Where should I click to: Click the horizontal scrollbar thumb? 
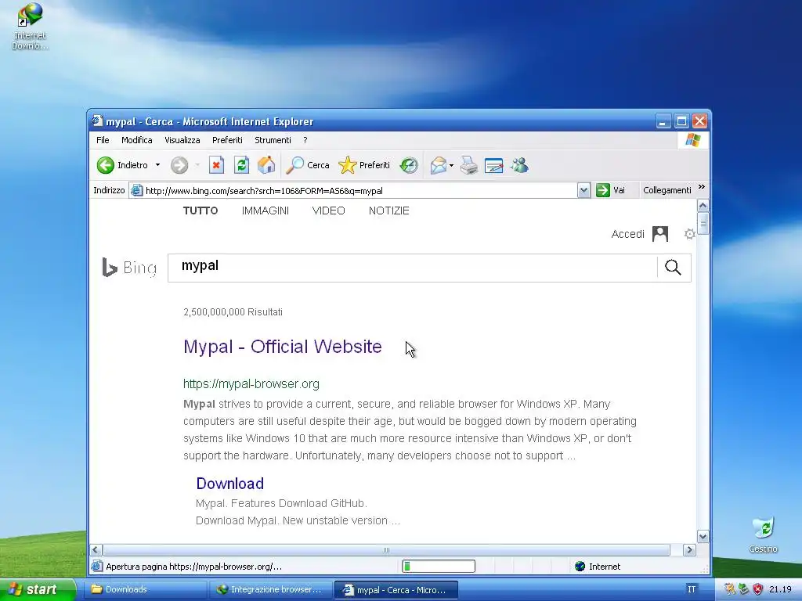click(x=386, y=550)
